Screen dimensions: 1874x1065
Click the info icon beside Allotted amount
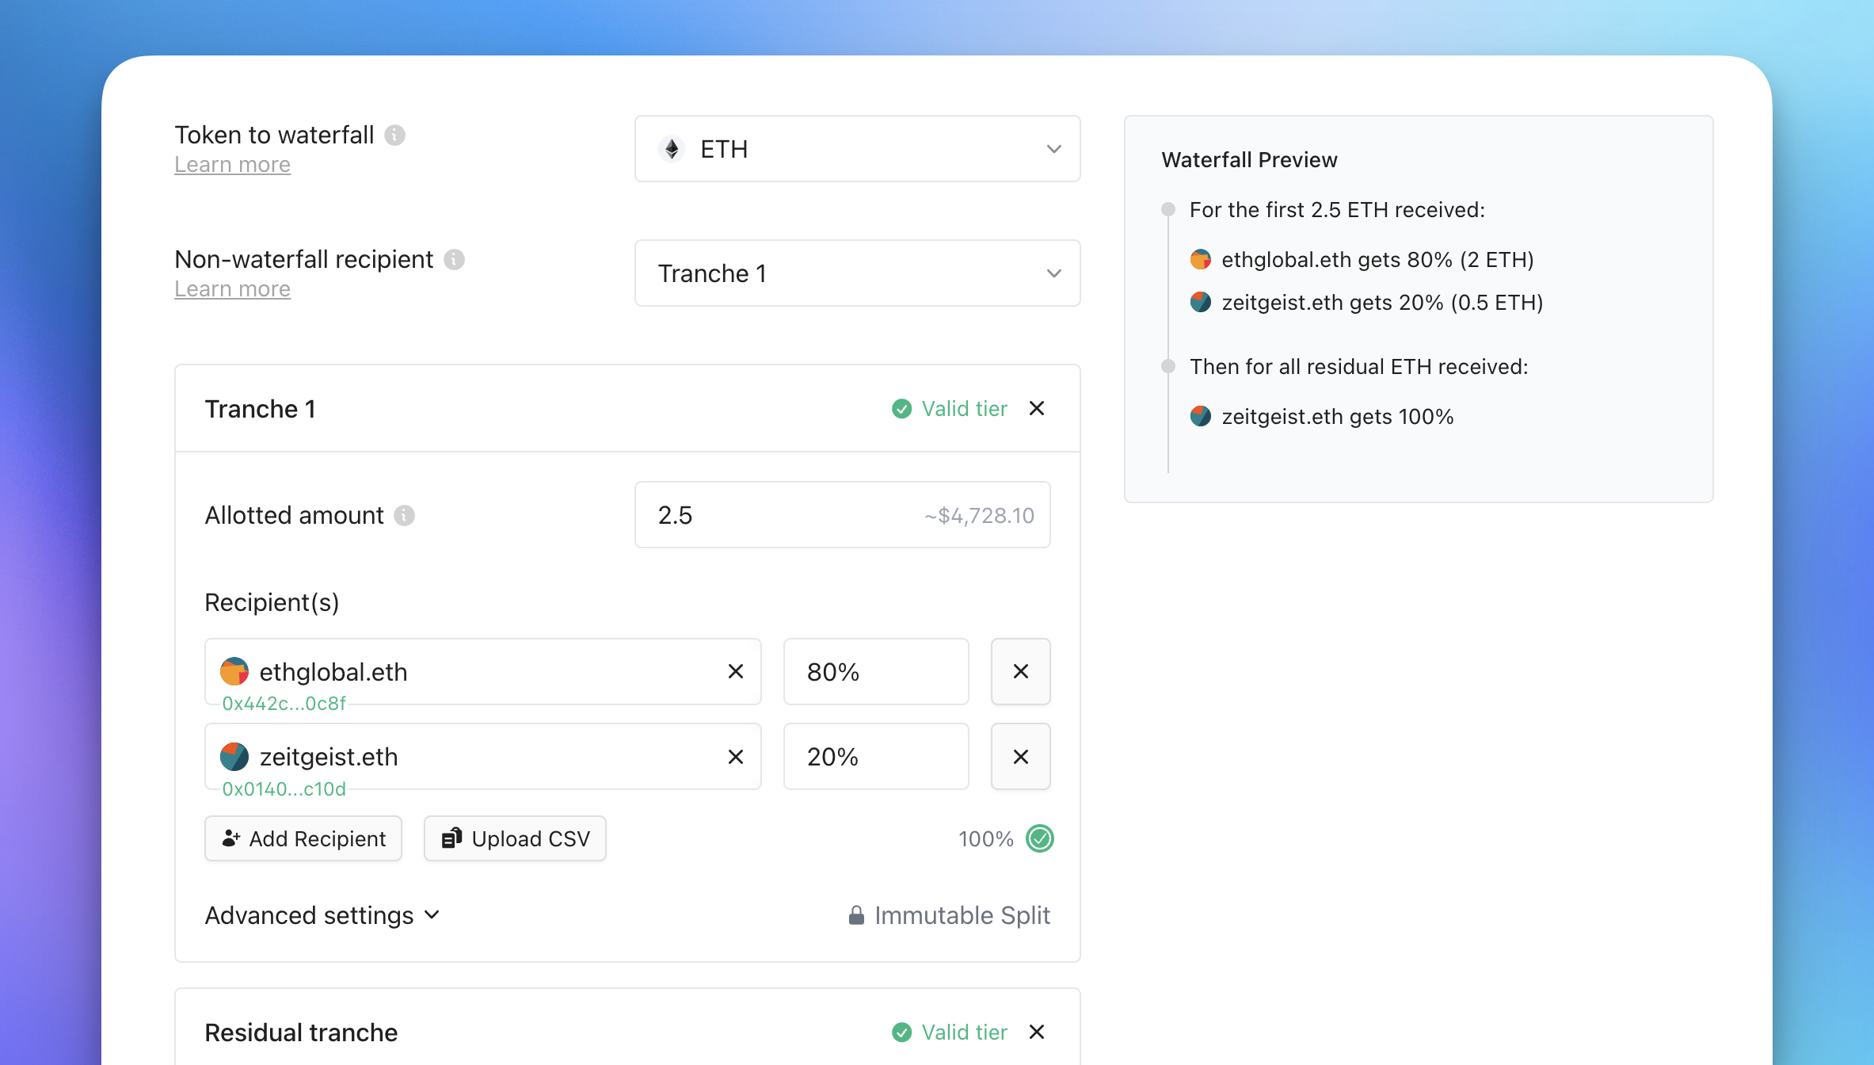click(x=405, y=516)
